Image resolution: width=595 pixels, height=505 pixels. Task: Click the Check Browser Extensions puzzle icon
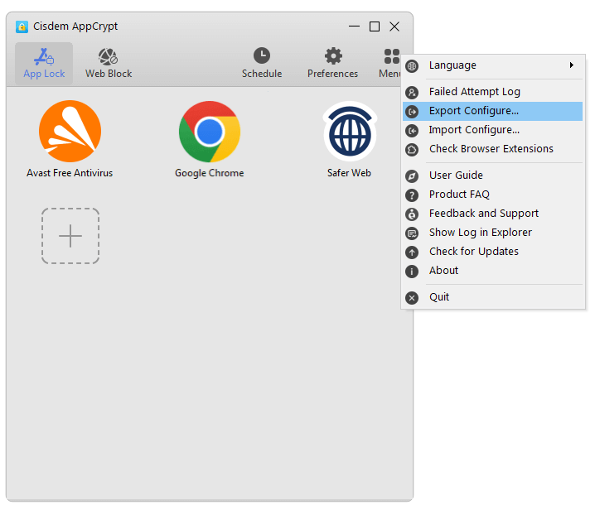(412, 150)
